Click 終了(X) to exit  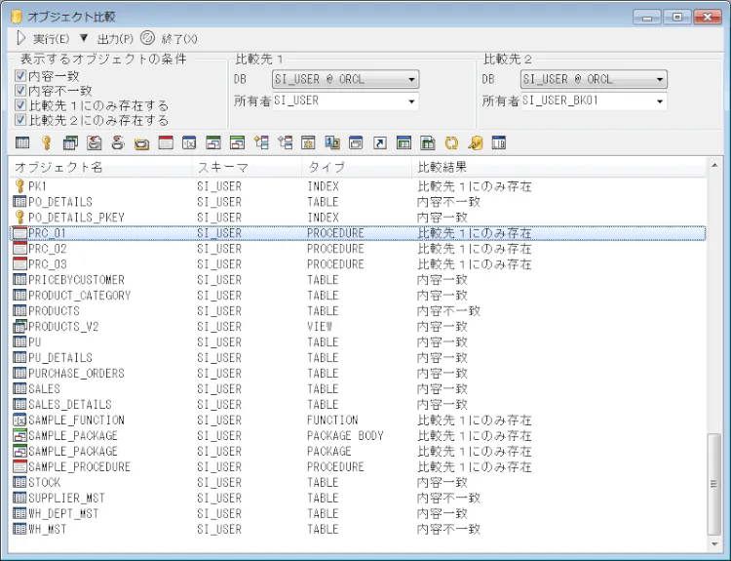click(x=169, y=38)
